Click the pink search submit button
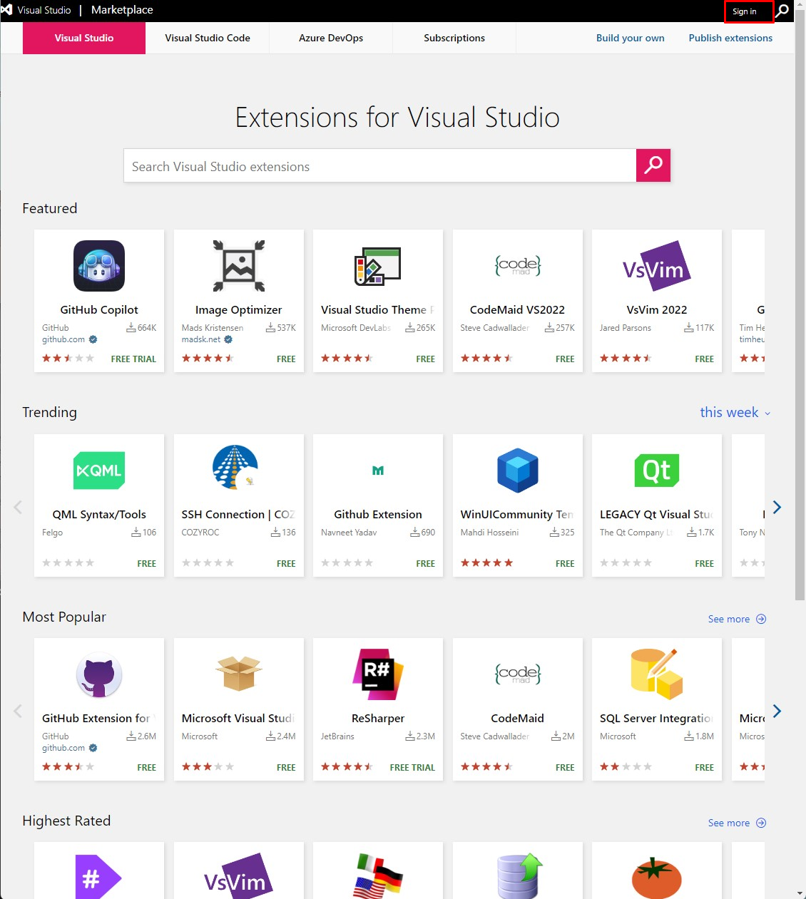806x899 pixels. coord(653,165)
